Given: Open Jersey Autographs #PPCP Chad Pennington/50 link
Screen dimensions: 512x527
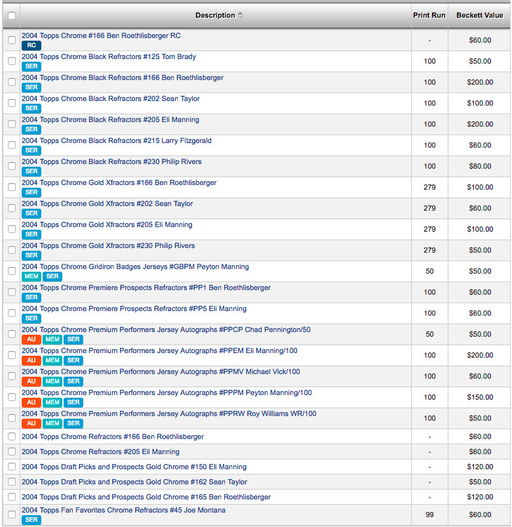Looking at the screenshot, I should (167, 329).
